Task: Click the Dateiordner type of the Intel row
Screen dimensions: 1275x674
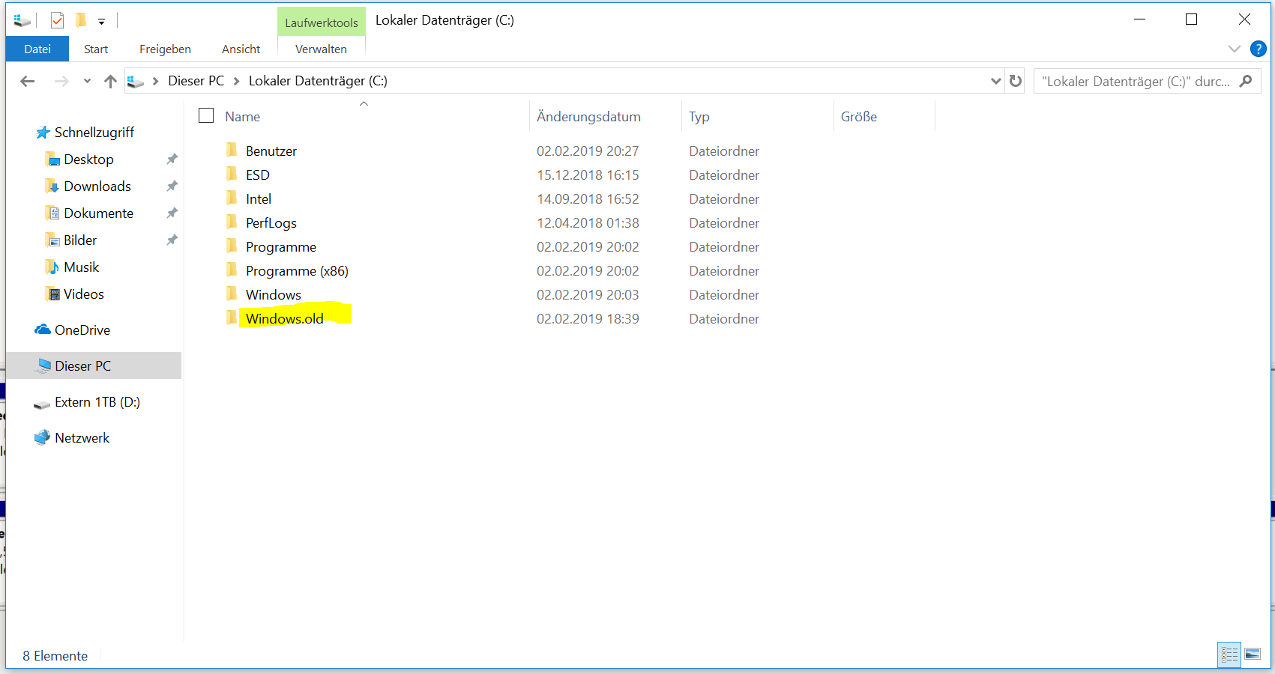Action: point(724,198)
